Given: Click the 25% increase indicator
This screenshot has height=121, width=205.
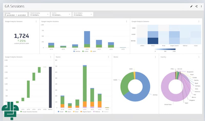Looking at the screenshot, I should (22, 41).
